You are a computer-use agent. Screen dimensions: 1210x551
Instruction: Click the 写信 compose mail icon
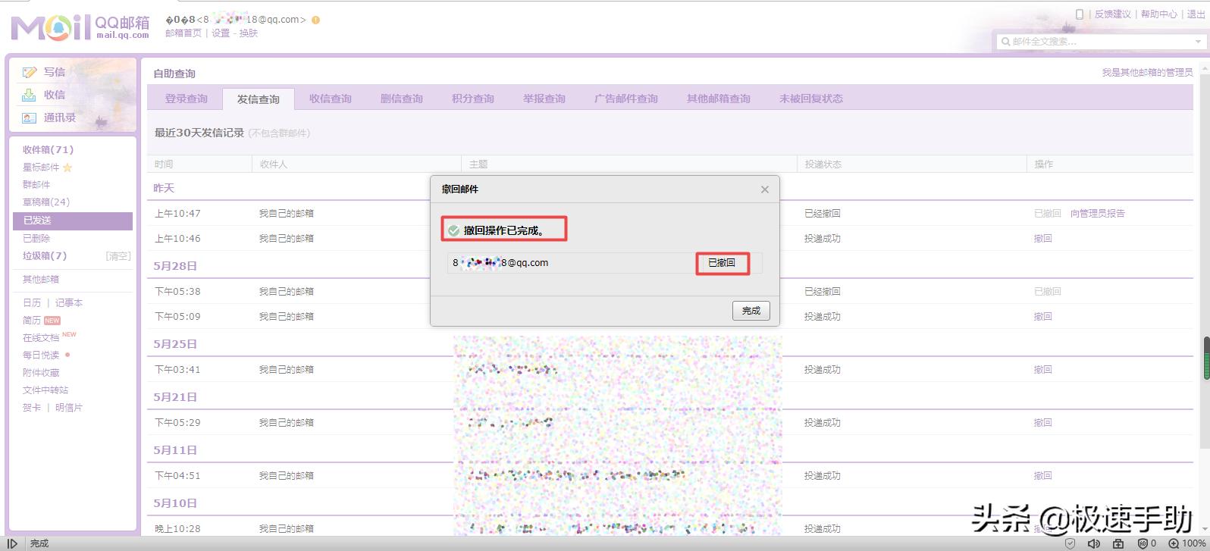click(30, 72)
